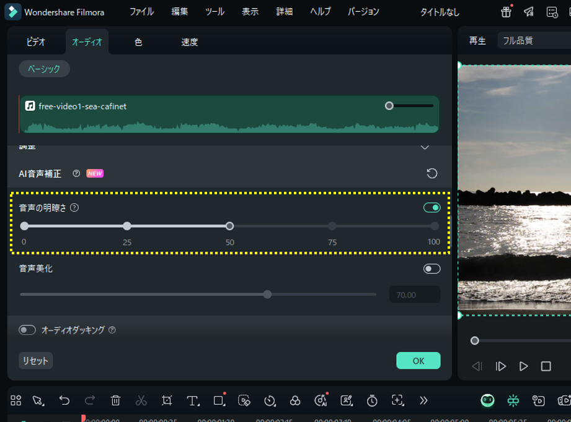571x422 pixels.
Task: Open the Text tool
Action: tap(192, 400)
